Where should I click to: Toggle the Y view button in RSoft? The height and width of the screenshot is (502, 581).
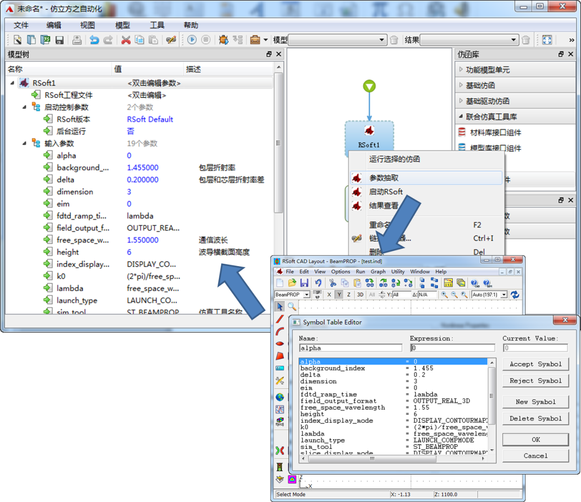point(339,294)
